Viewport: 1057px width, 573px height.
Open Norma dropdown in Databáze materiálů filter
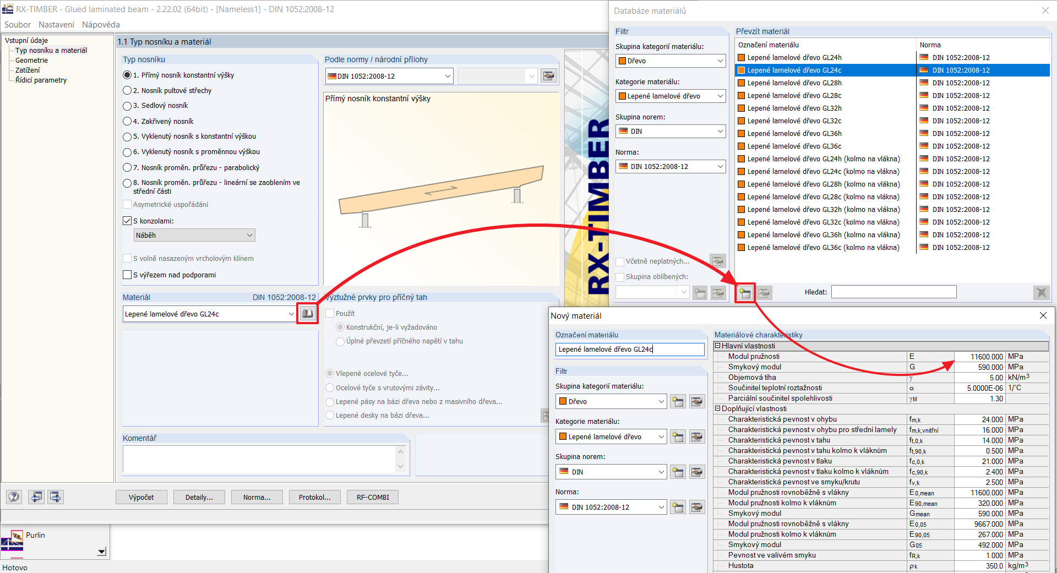coord(671,166)
